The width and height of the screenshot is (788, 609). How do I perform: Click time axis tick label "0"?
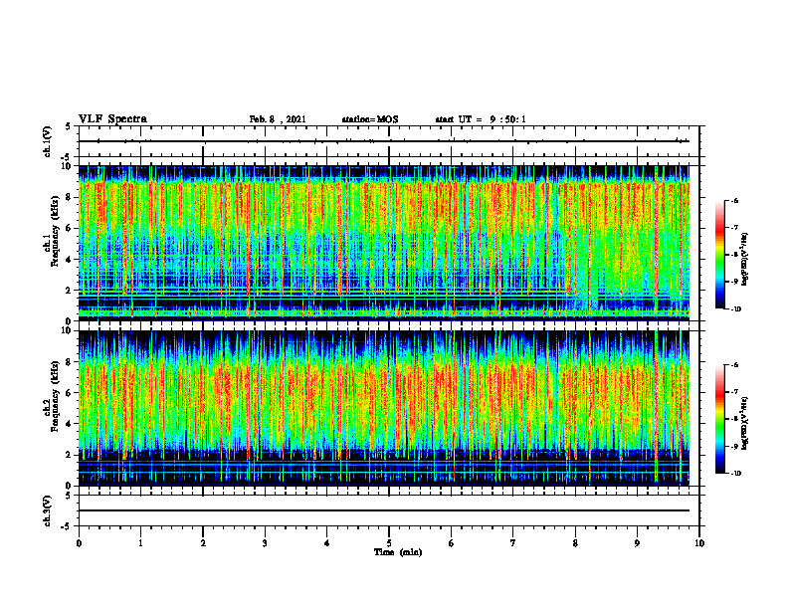tap(79, 543)
